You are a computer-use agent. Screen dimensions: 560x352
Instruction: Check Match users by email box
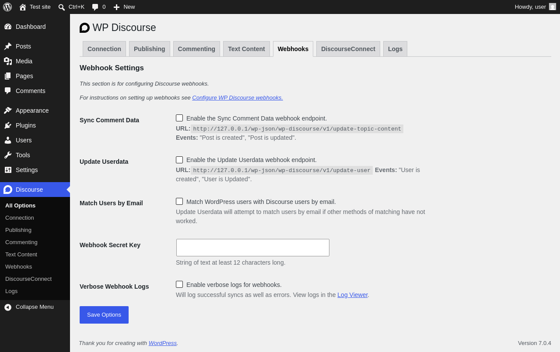point(179,201)
